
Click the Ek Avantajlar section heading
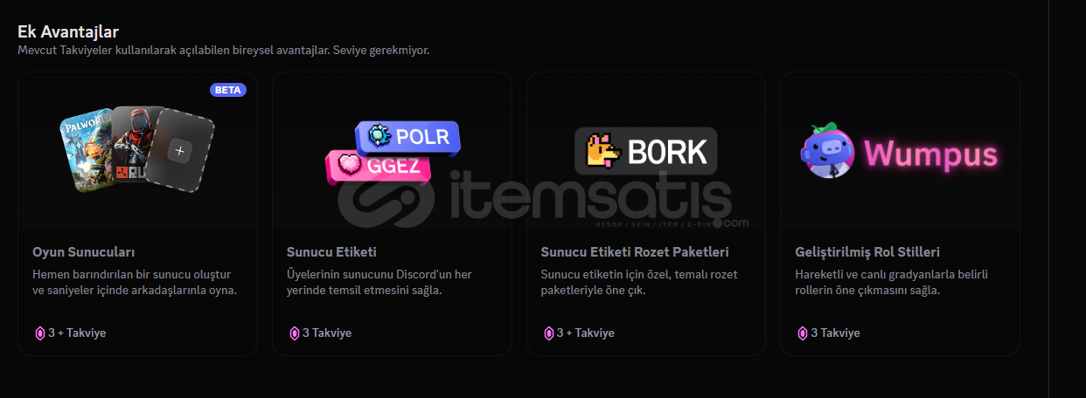68,32
